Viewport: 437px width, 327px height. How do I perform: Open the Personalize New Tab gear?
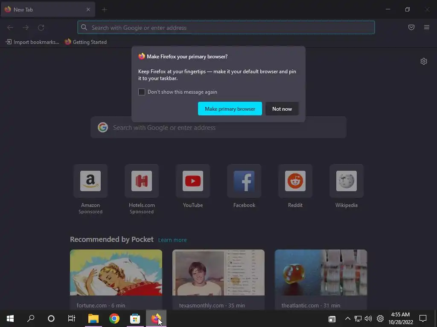click(x=424, y=61)
